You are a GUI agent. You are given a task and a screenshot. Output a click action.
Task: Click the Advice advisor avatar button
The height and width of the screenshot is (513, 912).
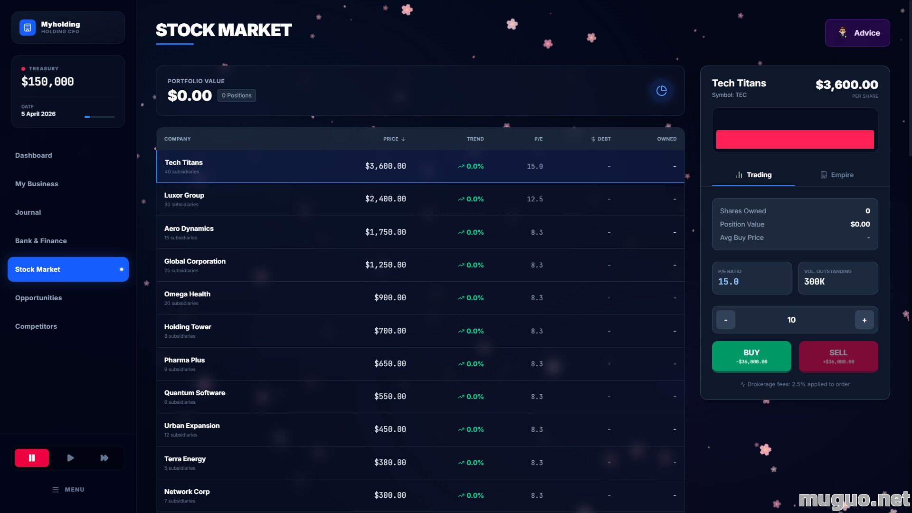coord(857,33)
